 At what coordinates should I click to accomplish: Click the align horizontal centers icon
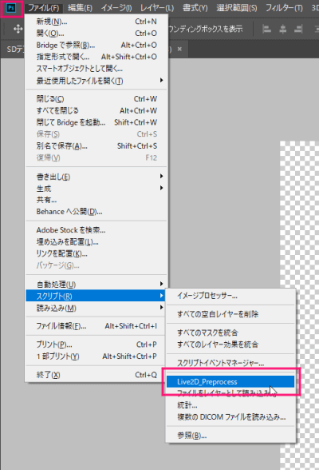tap(283, 29)
